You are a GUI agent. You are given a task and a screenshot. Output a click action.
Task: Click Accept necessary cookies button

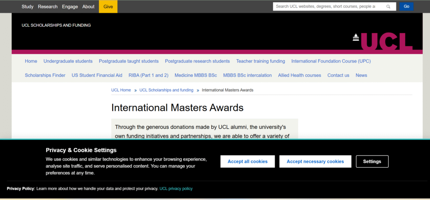click(315, 161)
